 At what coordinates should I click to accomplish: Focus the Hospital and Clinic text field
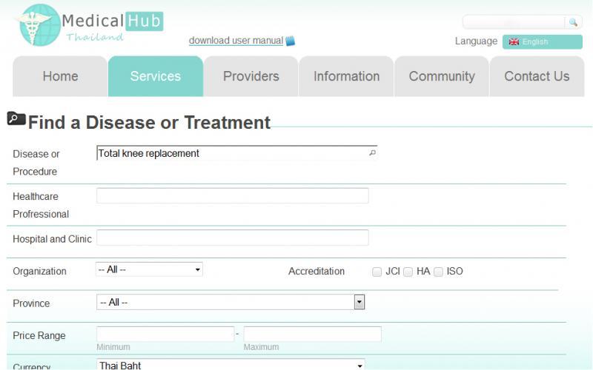click(232, 238)
